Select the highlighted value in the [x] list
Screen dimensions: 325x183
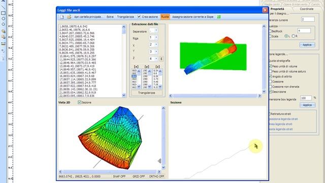134,76
